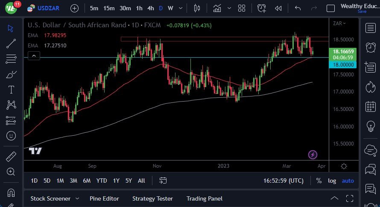This screenshot has height=207, width=380.
Task: Toggle the log scale option
Action: [332, 181]
